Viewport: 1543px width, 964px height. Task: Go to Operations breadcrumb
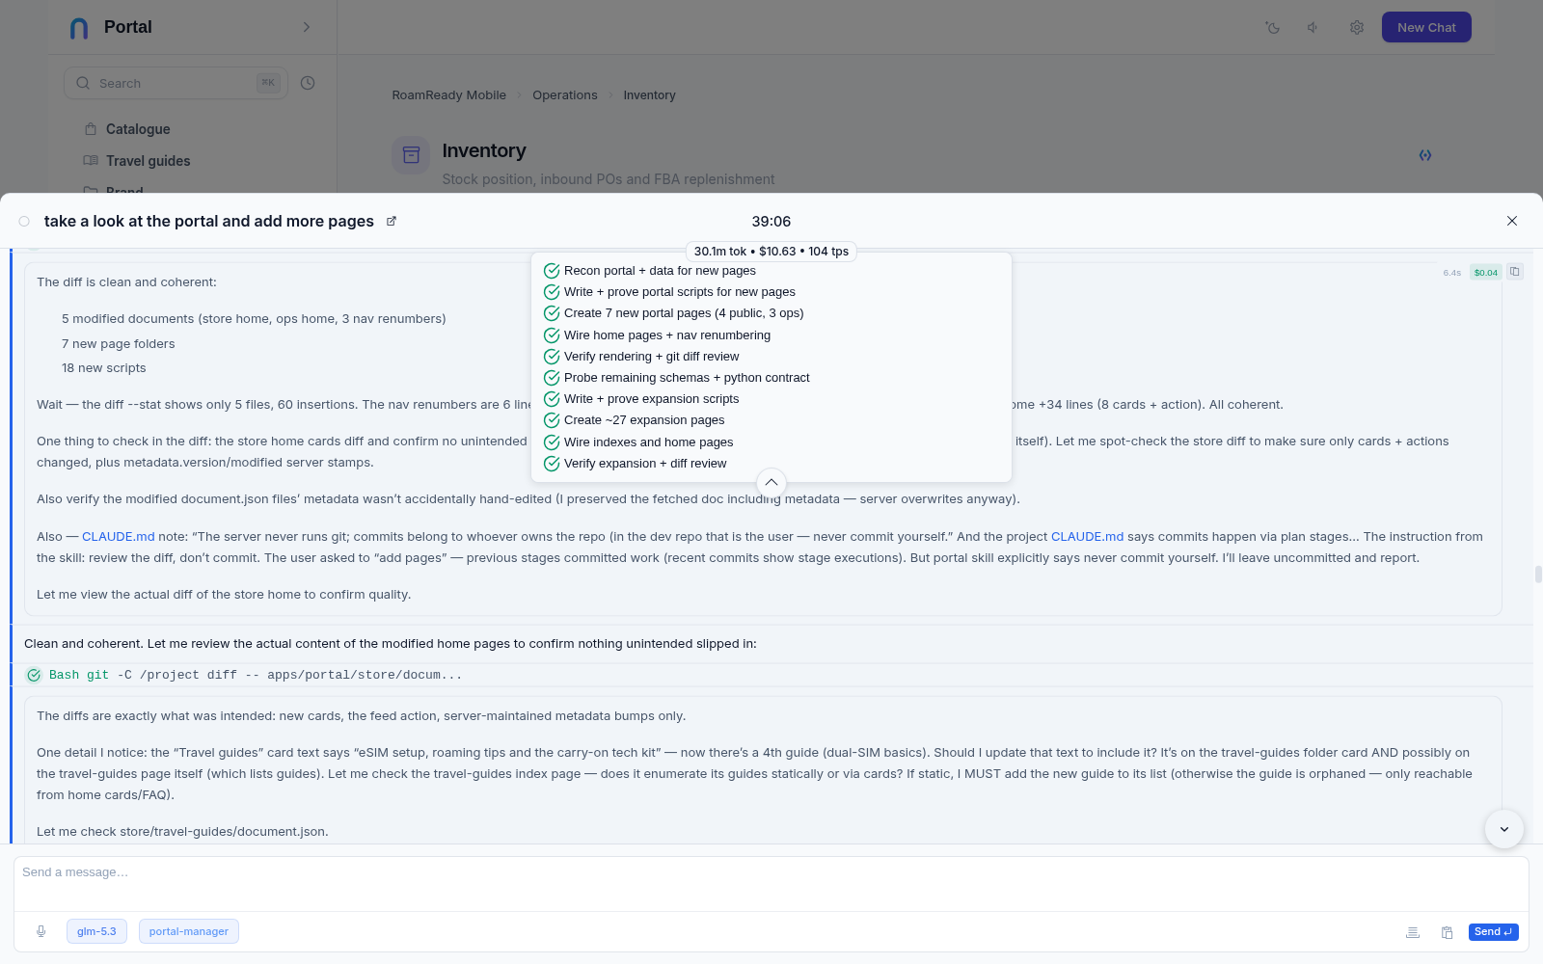[x=565, y=95]
